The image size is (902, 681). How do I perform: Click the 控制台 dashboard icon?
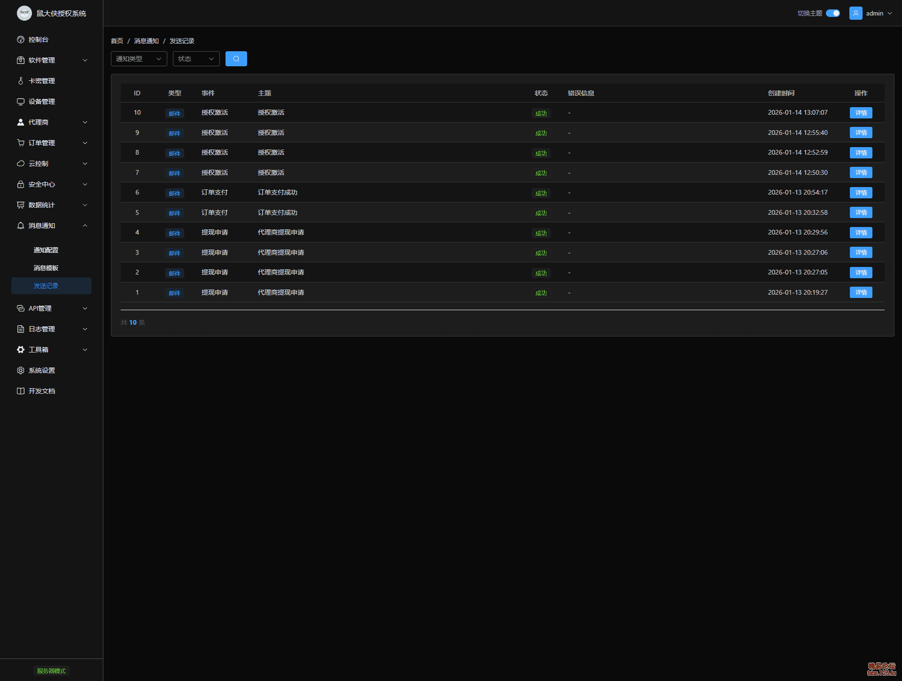click(x=21, y=39)
